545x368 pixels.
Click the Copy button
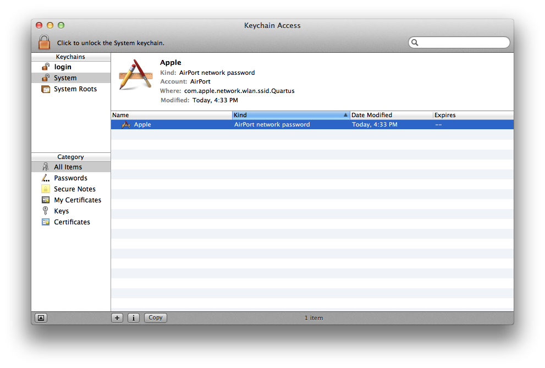click(156, 317)
